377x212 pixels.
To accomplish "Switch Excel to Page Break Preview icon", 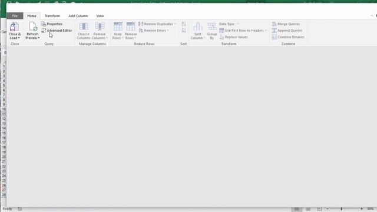I will (x=319, y=209).
